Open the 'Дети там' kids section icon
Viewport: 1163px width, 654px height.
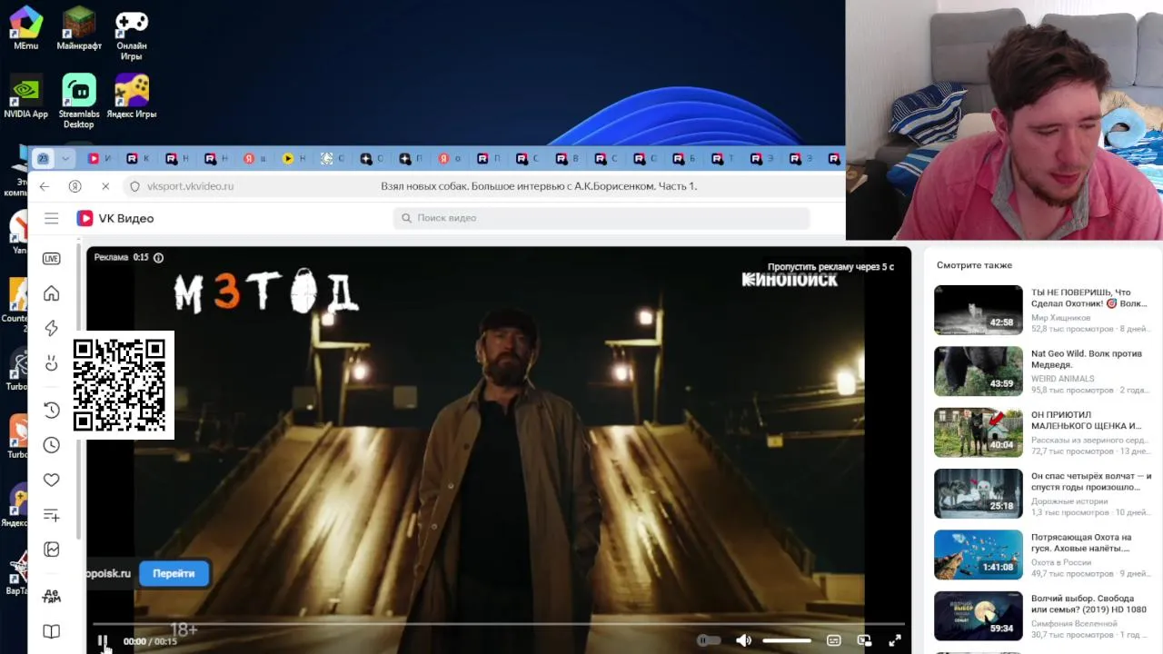tap(52, 596)
